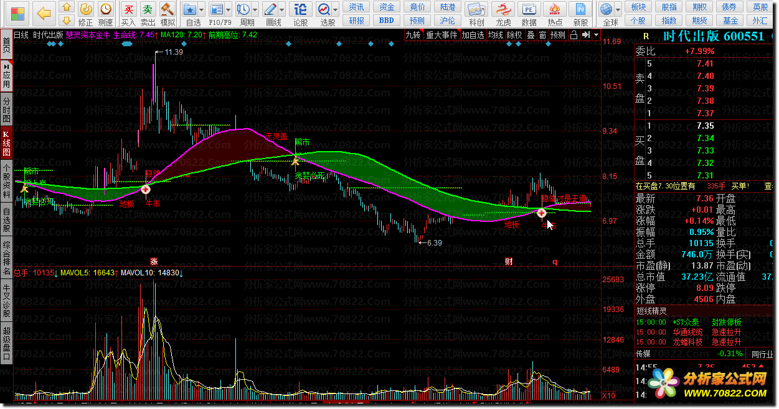
Task: Click the 财 marker below the chart
Action: pyautogui.click(x=509, y=262)
